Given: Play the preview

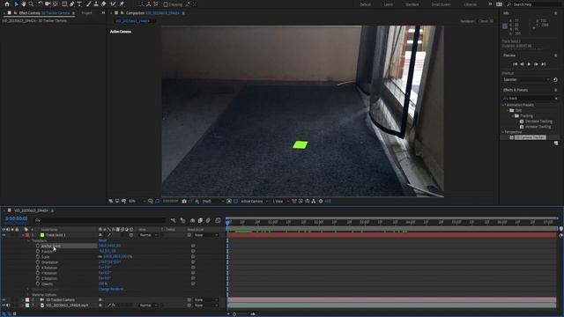Looking at the screenshot, I should 529,64.
